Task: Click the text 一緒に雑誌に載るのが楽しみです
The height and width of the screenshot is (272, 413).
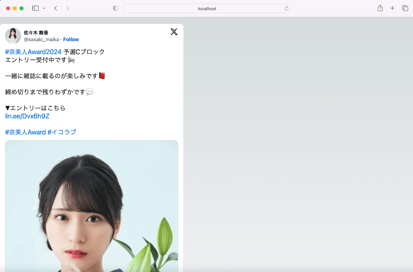Action: (x=51, y=76)
